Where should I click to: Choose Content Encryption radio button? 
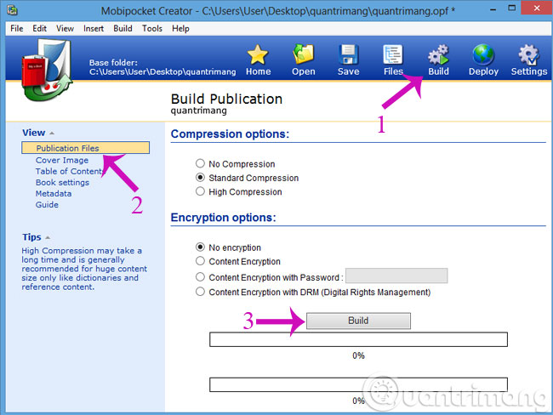tap(200, 261)
